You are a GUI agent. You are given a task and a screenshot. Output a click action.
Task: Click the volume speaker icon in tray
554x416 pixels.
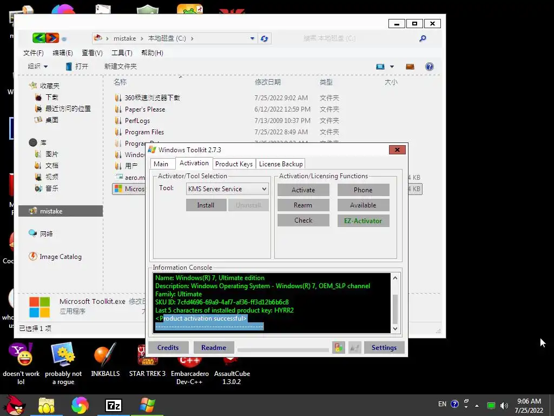(x=504, y=405)
